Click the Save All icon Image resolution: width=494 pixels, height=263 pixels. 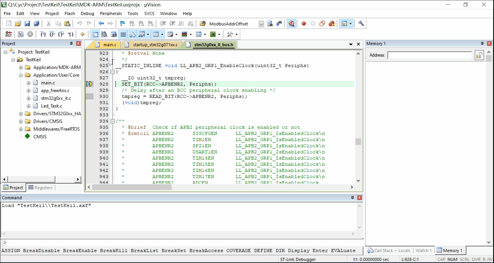(36, 24)
